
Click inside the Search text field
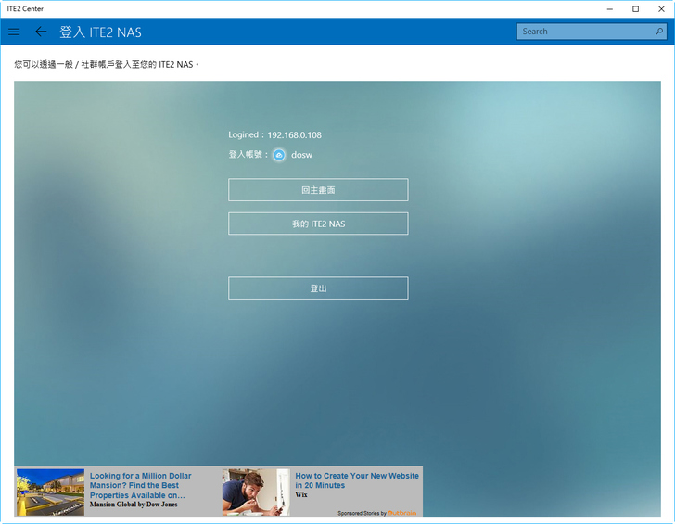click(x=584, y=32)
